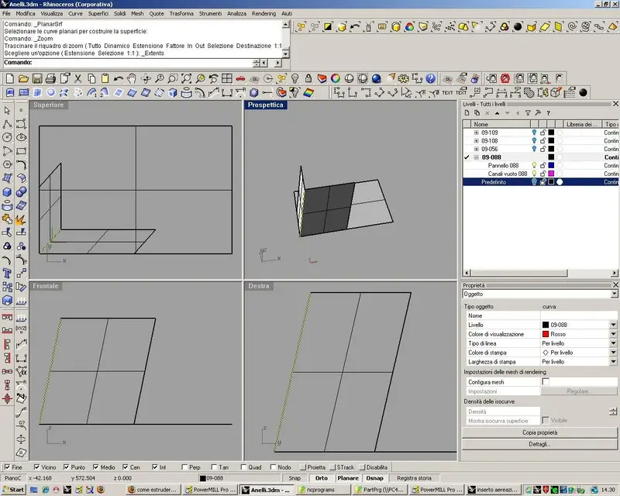Open the Superfici menu
The height and width of the screenshot is (496, 620).
click(98, 13)
